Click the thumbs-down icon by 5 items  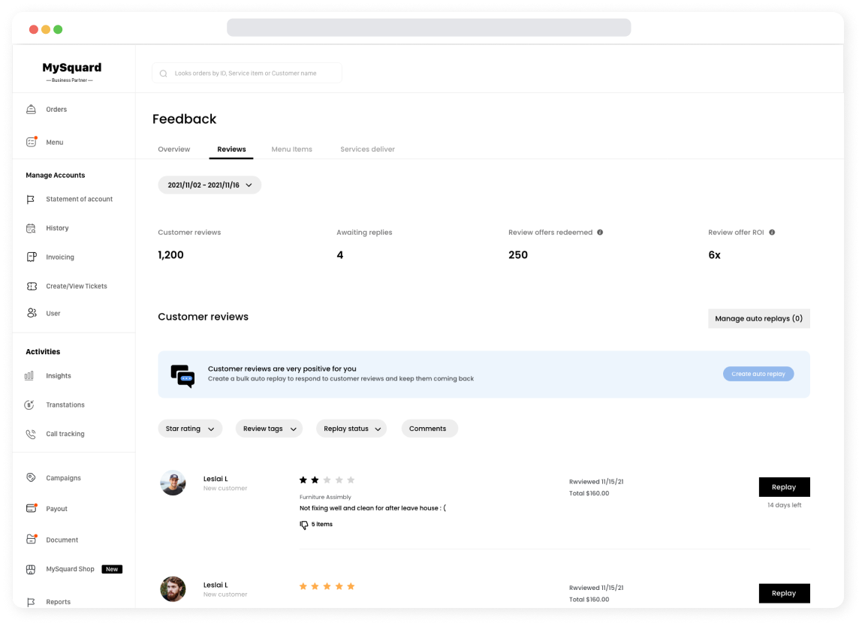pos(303,525)
